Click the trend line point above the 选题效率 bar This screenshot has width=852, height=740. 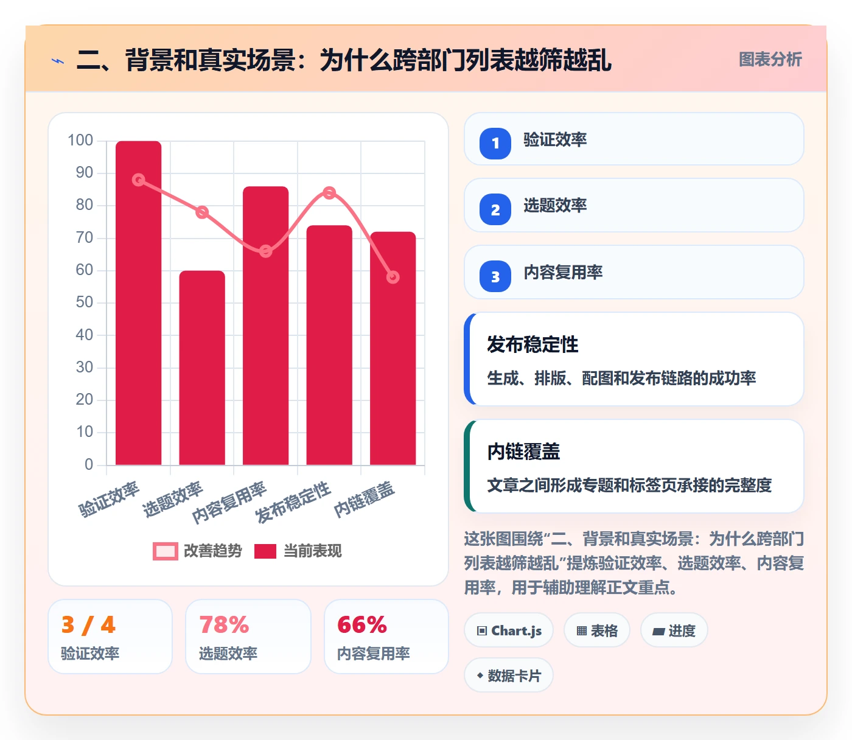[202, 212]
